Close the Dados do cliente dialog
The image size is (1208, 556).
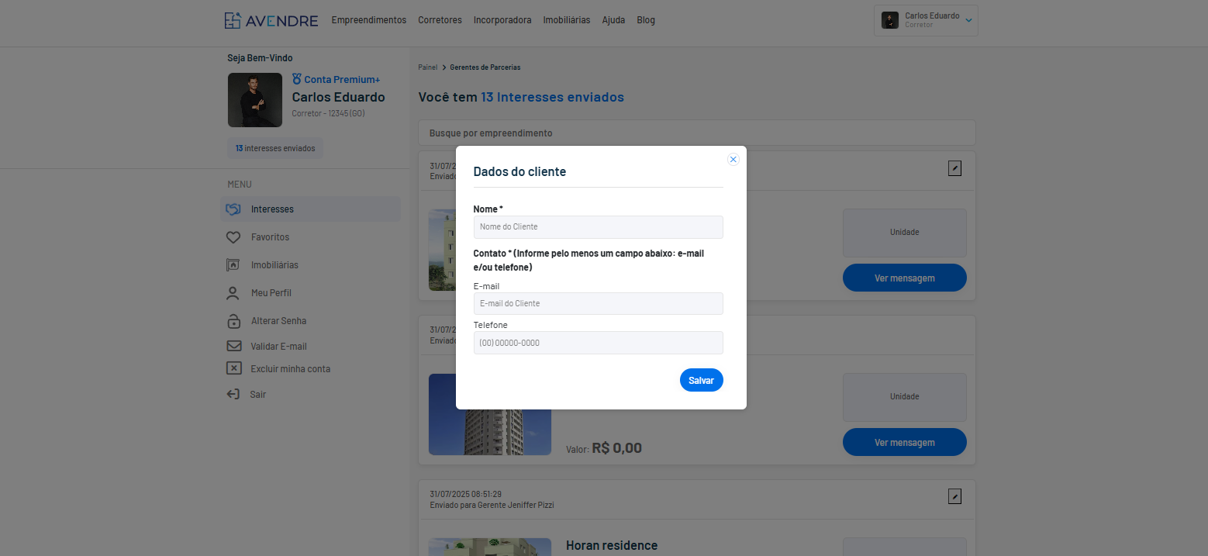click(x=733, y=159)
